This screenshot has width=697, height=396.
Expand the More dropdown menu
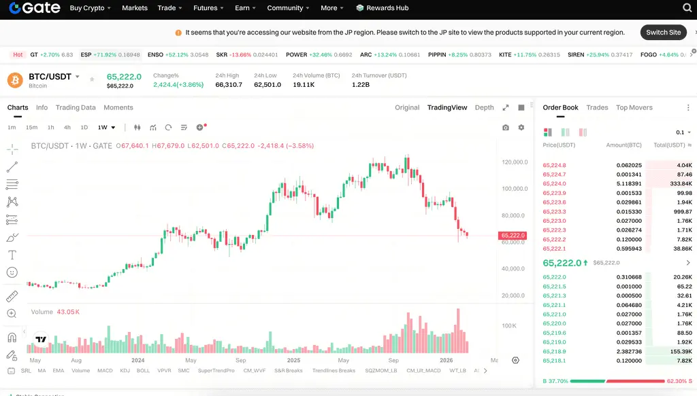pyautogui.click(x=332, y=7)
